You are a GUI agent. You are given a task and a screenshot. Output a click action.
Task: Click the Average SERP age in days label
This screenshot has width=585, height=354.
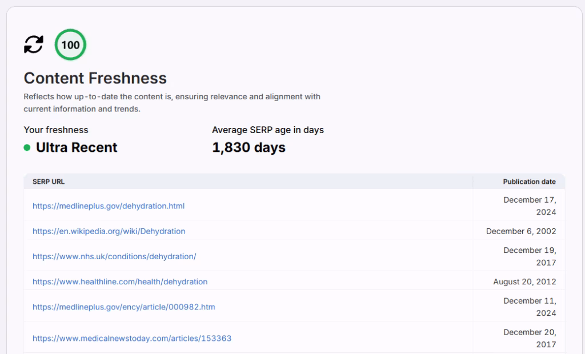(x=268, y=130)
